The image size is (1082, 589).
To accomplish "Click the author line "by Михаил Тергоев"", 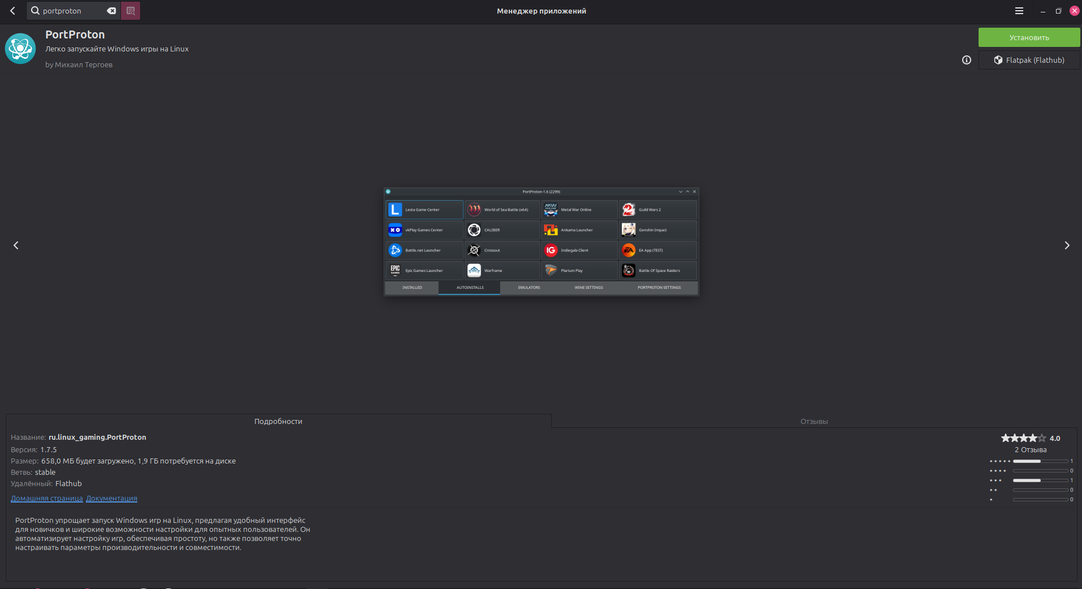I will (79, 65).
